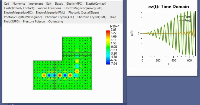The width and height of the screenshot is (200, 105).
Task: Click the -0.05 legend value
Action: pos(113,47)
